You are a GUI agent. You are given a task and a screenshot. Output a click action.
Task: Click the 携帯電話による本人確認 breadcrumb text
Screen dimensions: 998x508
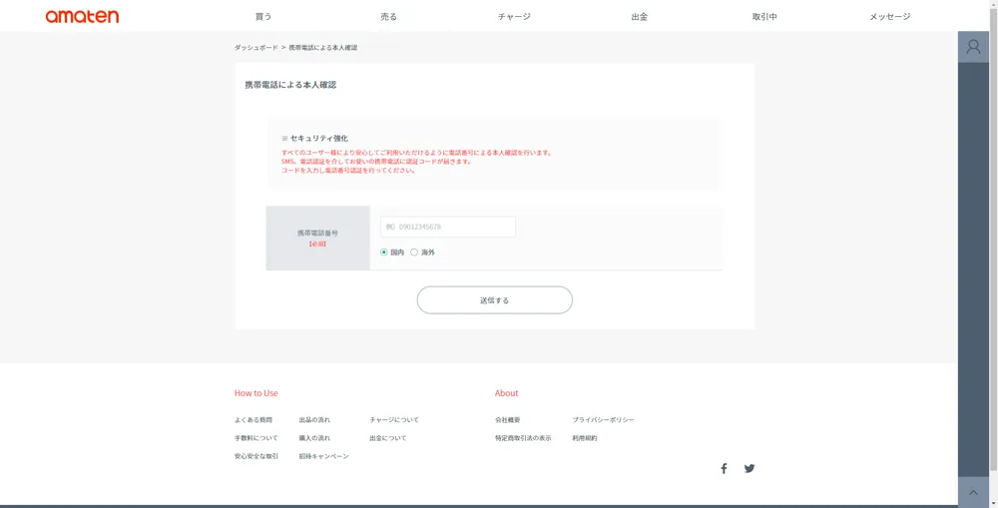tap(322, 48)
